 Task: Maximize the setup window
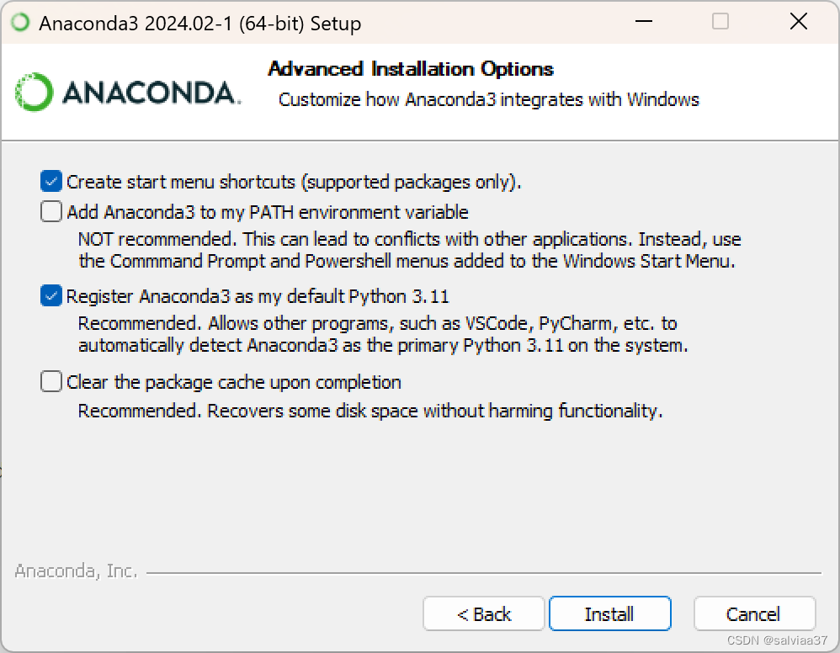tap(720, 22)
